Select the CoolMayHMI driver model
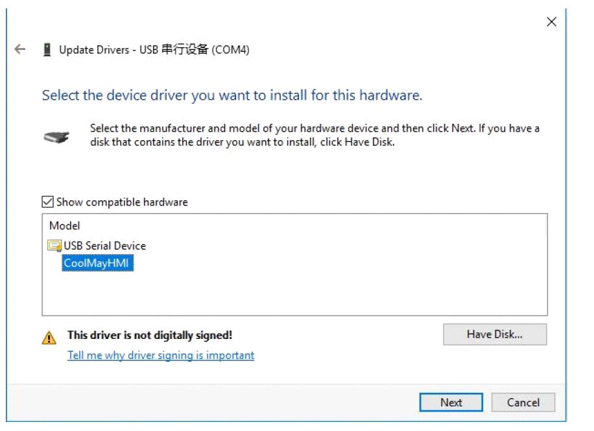 pos(97,263)
